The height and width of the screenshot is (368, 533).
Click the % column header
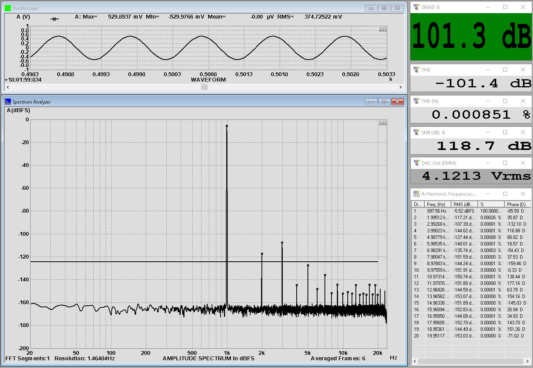click(492, 204)
